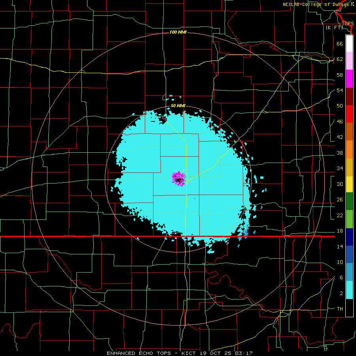Click the light pink legend swatch
The height and width of the screenshot is (356, 356).
[x=349, y=61]
